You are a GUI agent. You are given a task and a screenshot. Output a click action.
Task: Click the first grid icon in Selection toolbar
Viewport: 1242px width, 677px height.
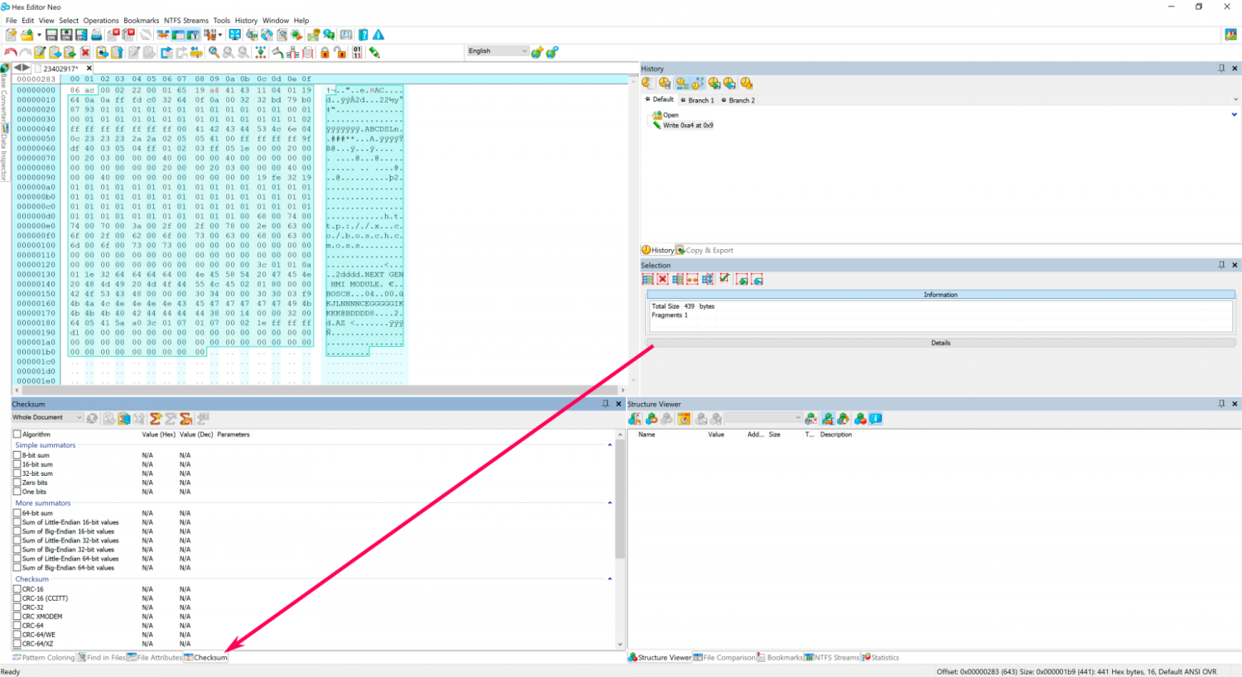[x=647, y=279]
